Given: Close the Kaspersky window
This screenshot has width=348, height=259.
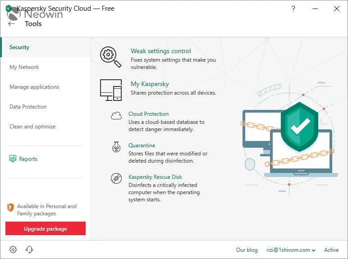Looking at the screenshot, I should [x=337, y=9].
